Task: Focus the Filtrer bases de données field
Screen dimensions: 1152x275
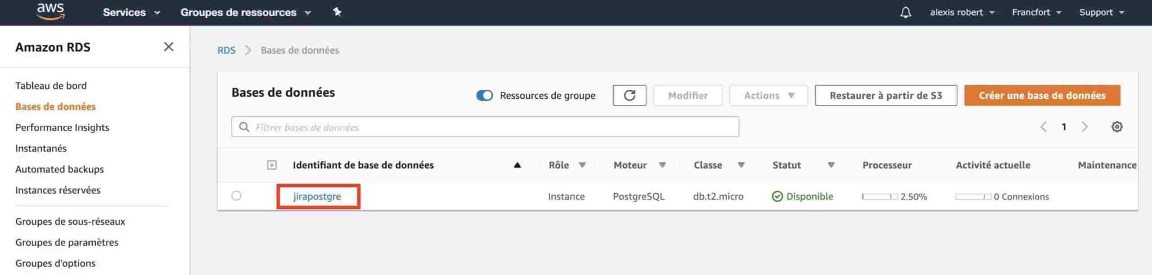Action: (x=485, y=127)
